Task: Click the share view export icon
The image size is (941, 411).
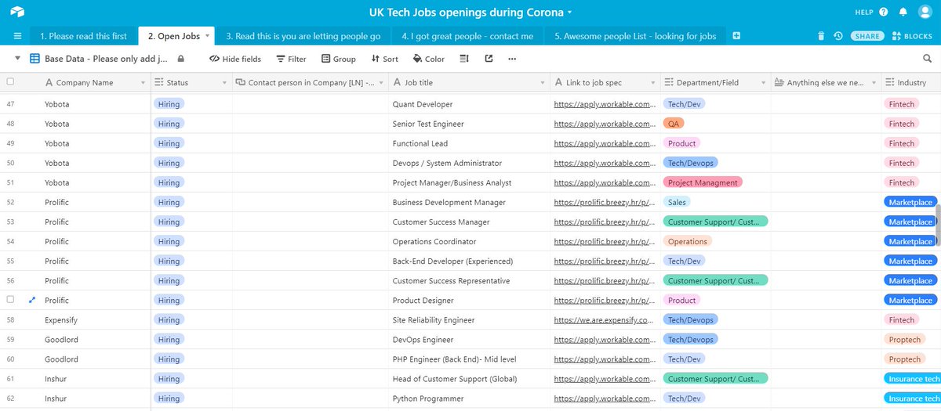Action: [489, 59]
